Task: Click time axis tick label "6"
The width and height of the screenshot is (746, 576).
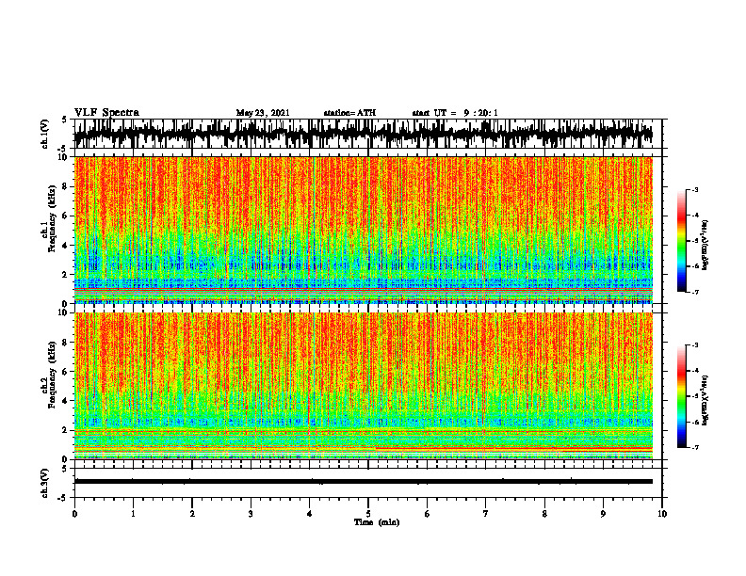Action: 428,514
